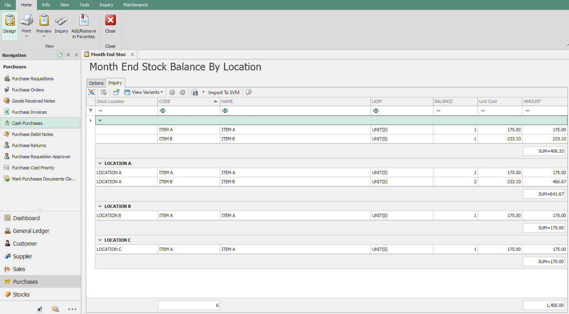
Task: Switch to the Info ribbon tab
Action: click(x=46, y=5)
